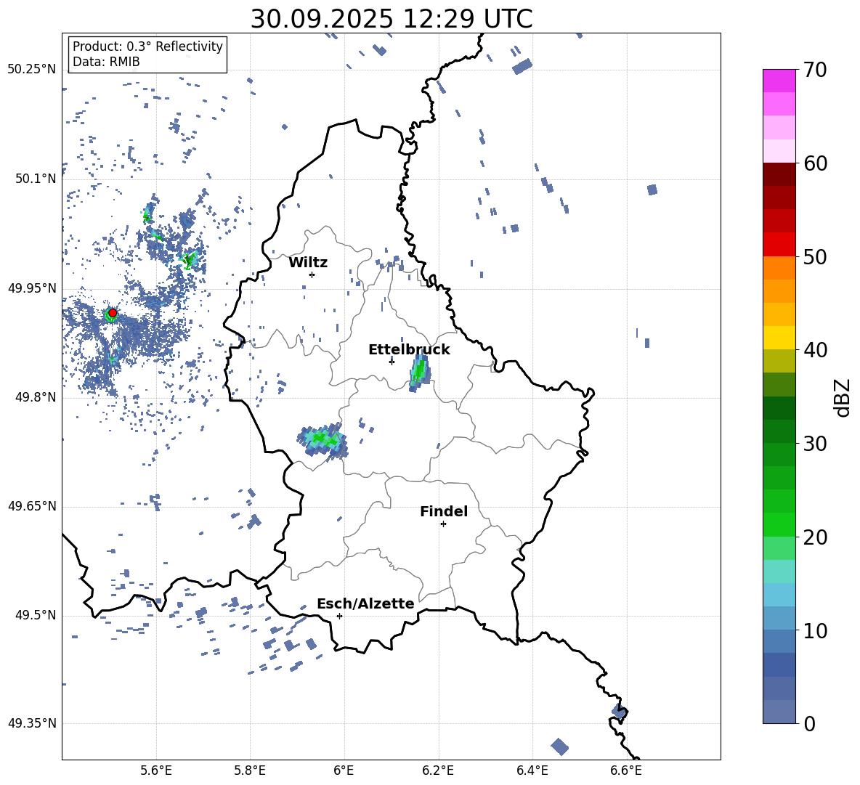This screenshot has width=860, height=785.
Task: Click the 6°E longitude tick label
Action: pyautogui.click(x=344, y=770)
